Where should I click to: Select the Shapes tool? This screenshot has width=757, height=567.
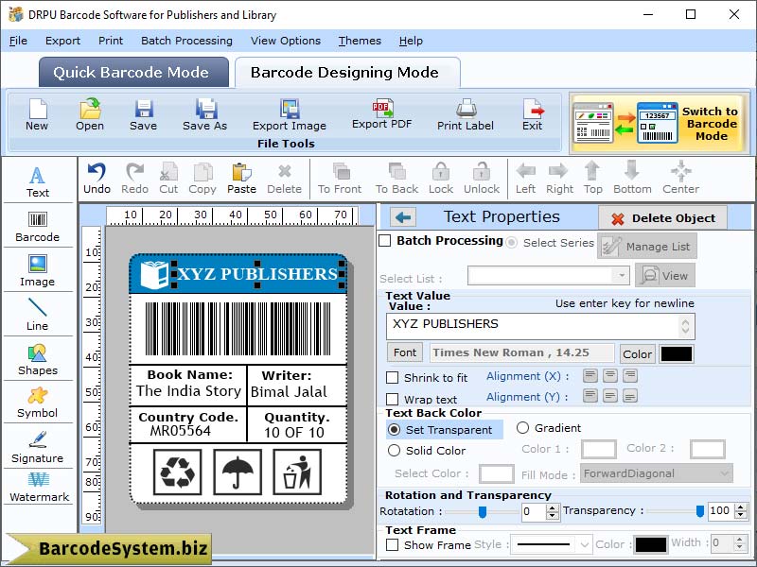(37, 357)
